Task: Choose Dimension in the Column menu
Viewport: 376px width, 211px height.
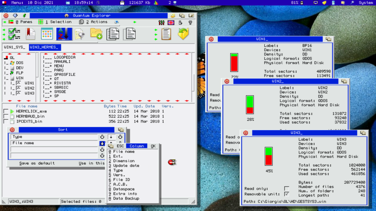Action: (121, 161)
